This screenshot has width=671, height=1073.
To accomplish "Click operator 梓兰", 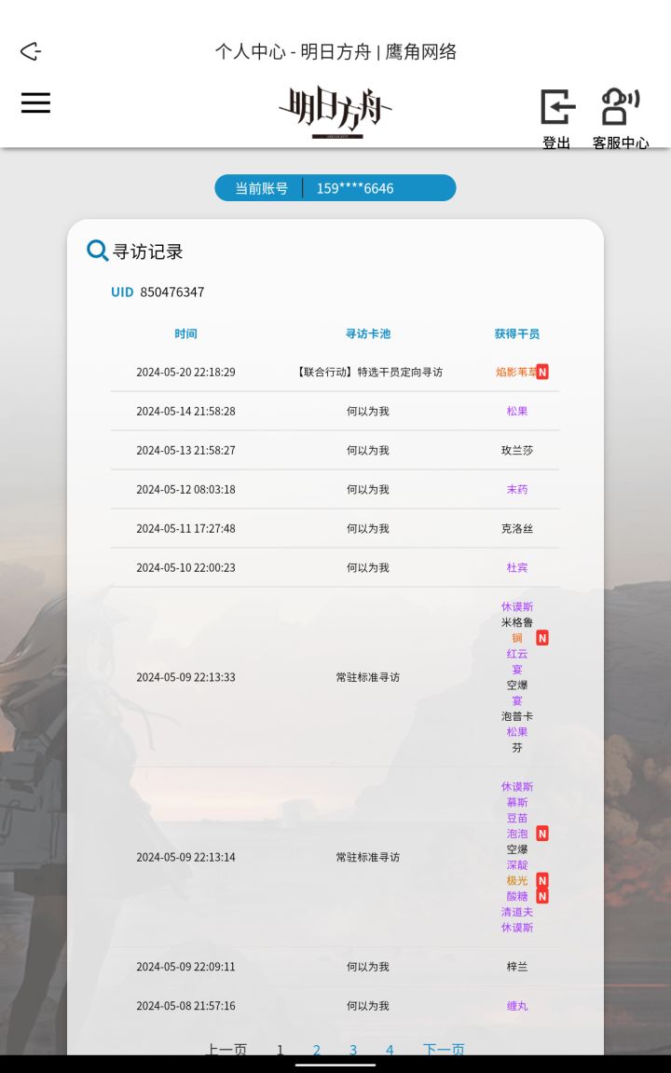I will 517,967.
